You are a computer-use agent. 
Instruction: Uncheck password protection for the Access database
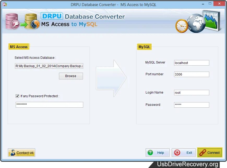point(18,96)
